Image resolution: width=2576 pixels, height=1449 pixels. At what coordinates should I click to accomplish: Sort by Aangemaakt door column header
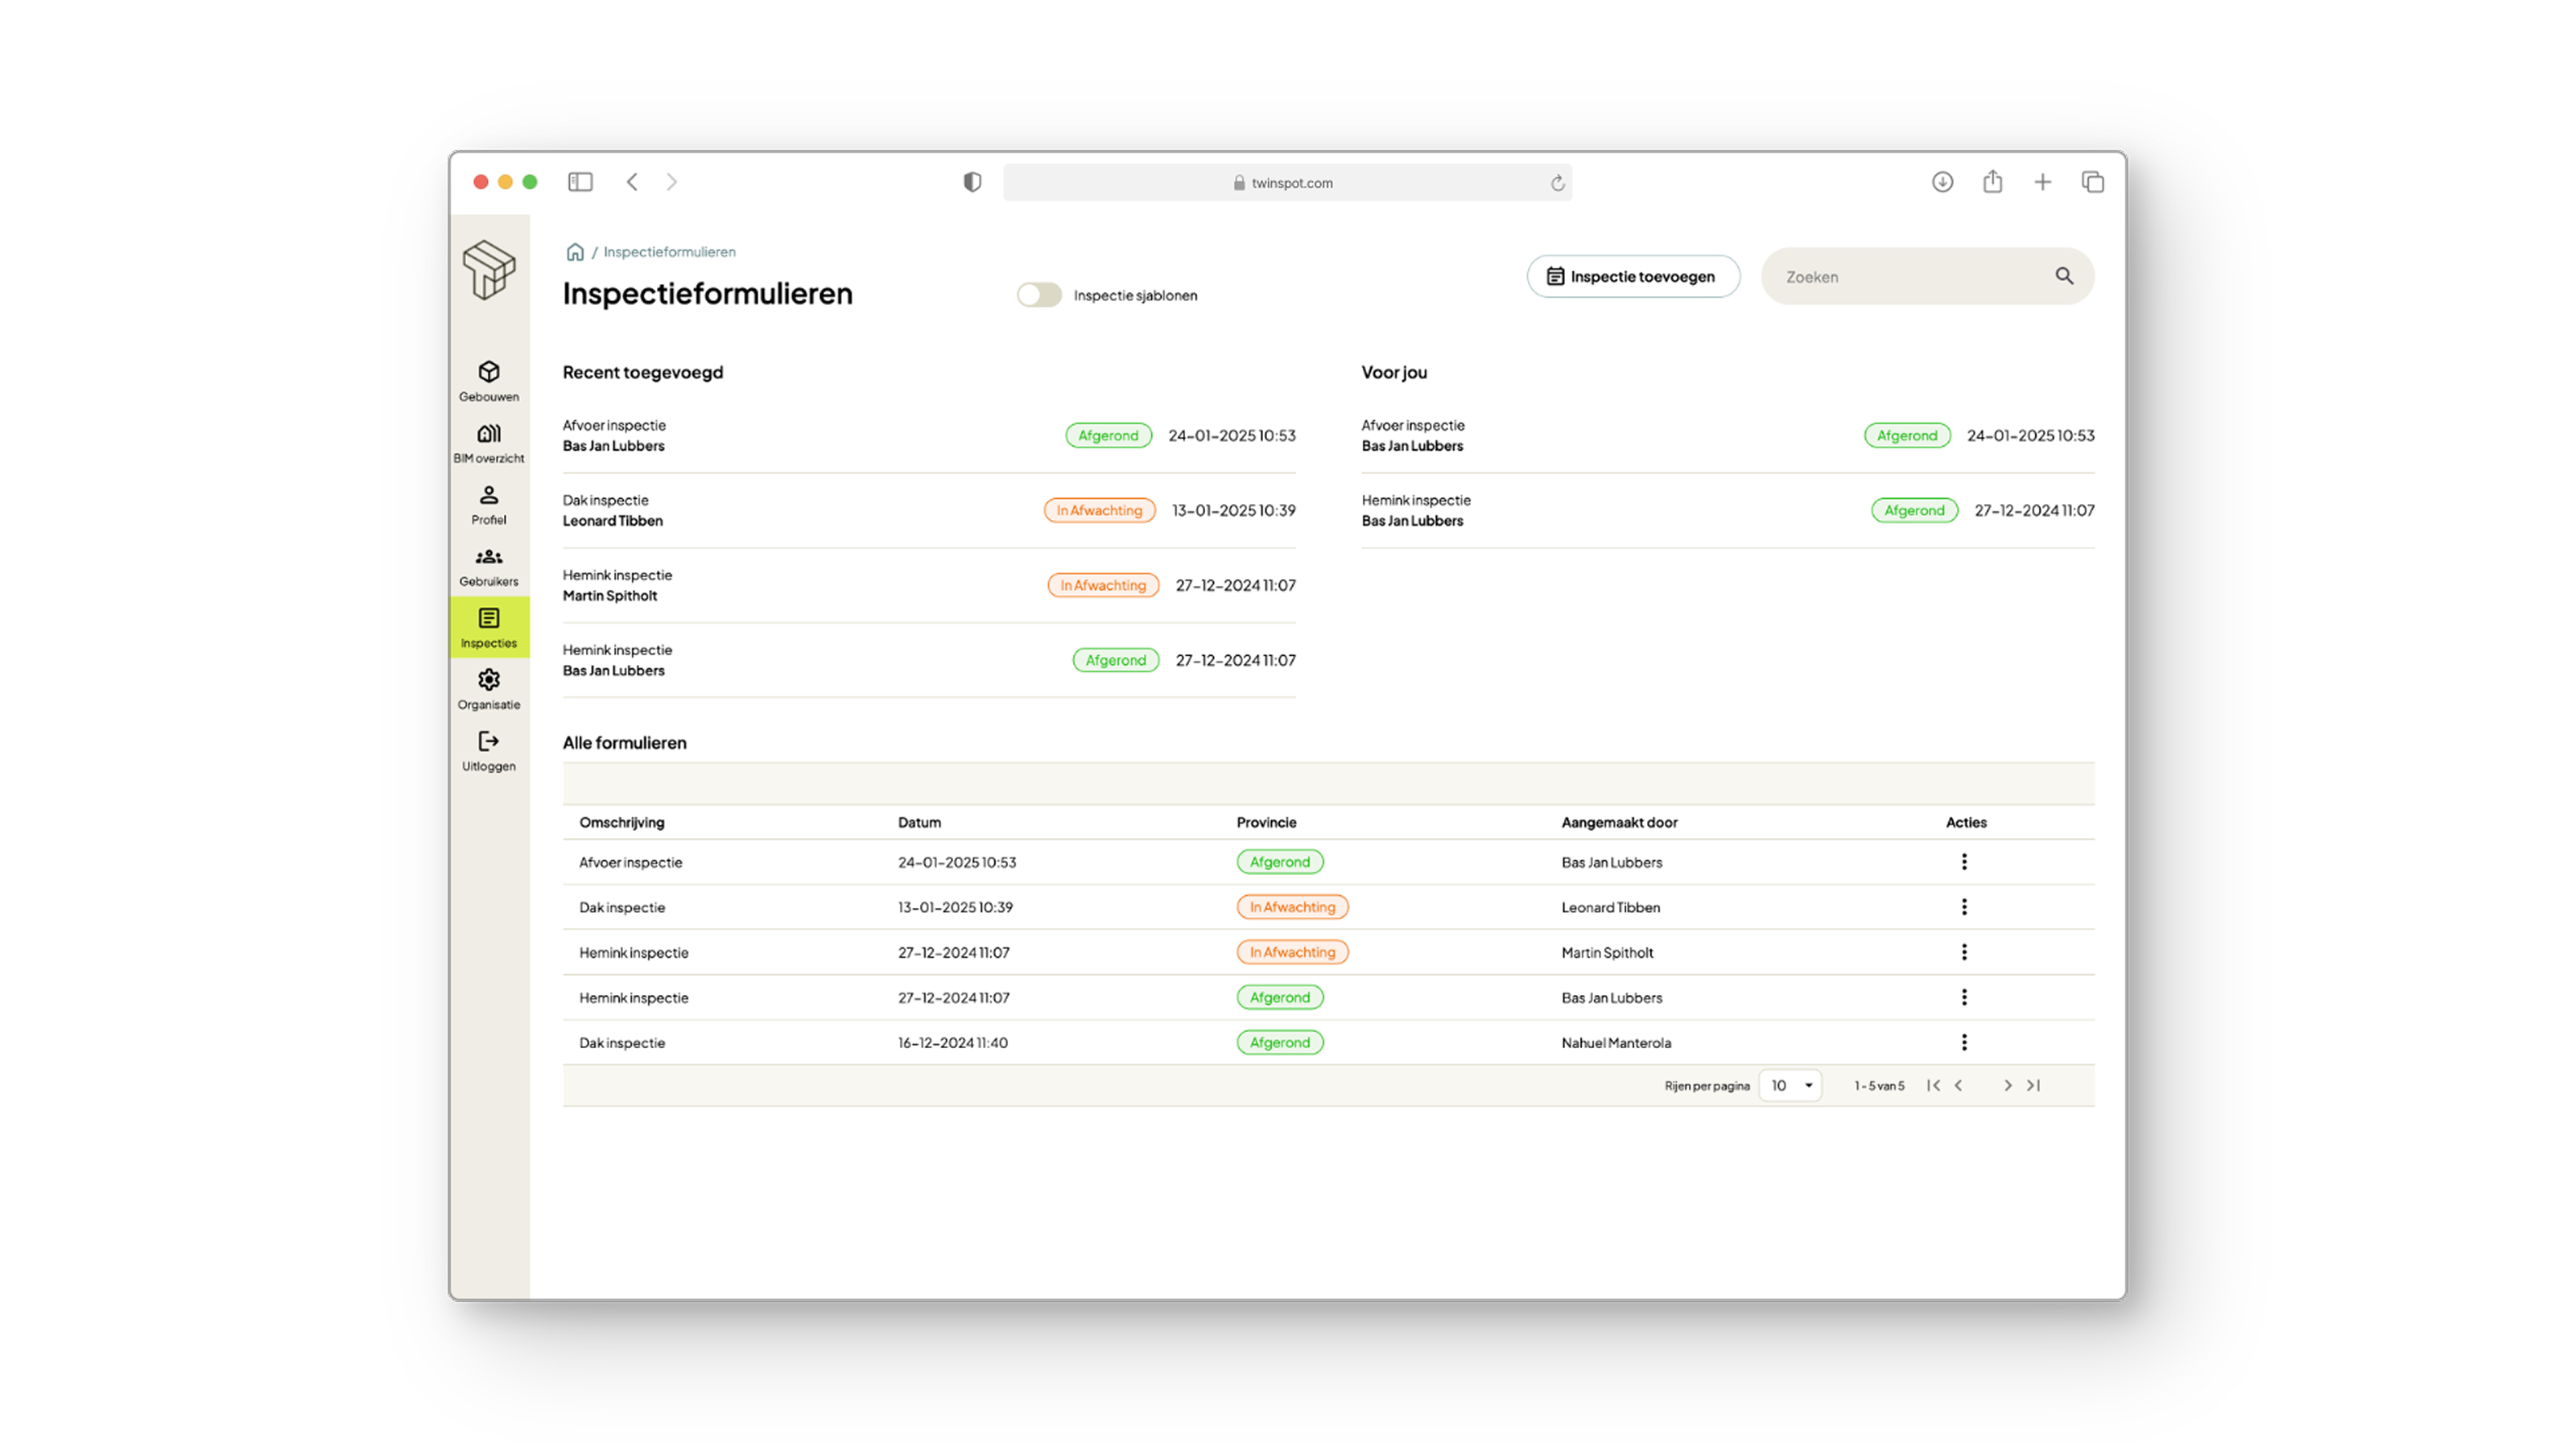1619,822
